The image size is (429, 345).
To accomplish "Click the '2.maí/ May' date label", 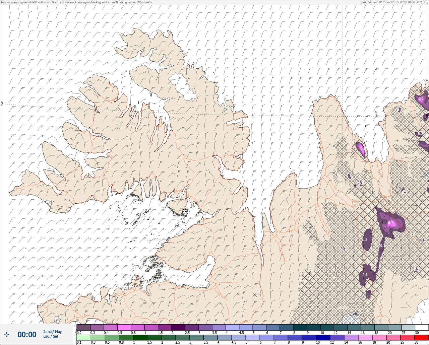I will (x=53, y=331).
